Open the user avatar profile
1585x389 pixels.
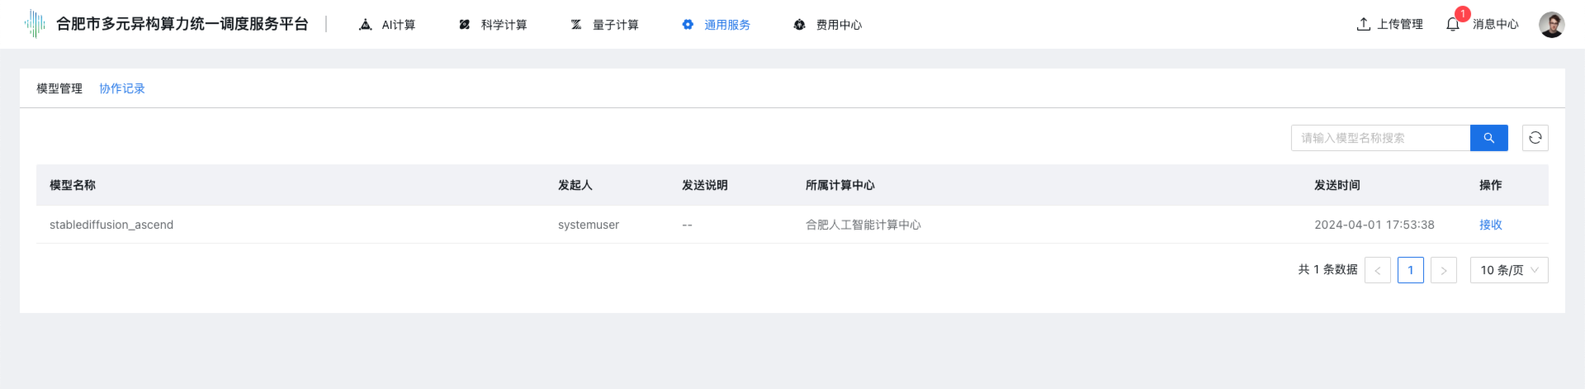[1551, 24]
